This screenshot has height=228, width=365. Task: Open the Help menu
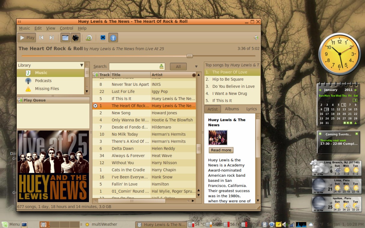(82, 28)
